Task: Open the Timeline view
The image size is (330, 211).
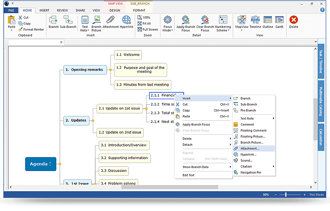Action: tap(255, 22)
